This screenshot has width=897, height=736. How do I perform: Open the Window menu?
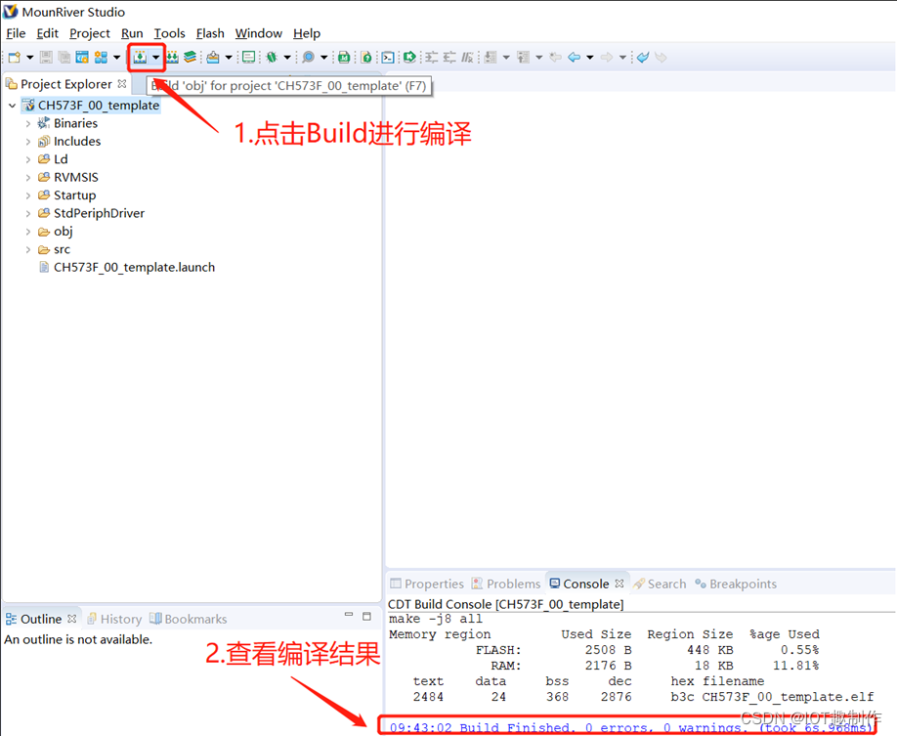(x=259, y=33)
